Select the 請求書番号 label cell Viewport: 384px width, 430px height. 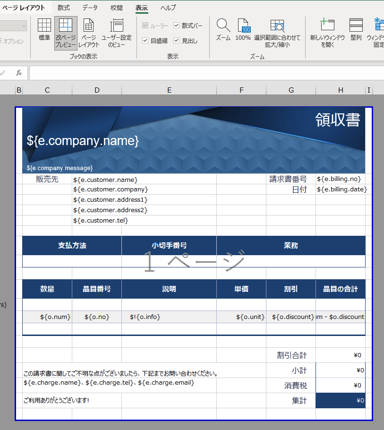click(291, 179)
